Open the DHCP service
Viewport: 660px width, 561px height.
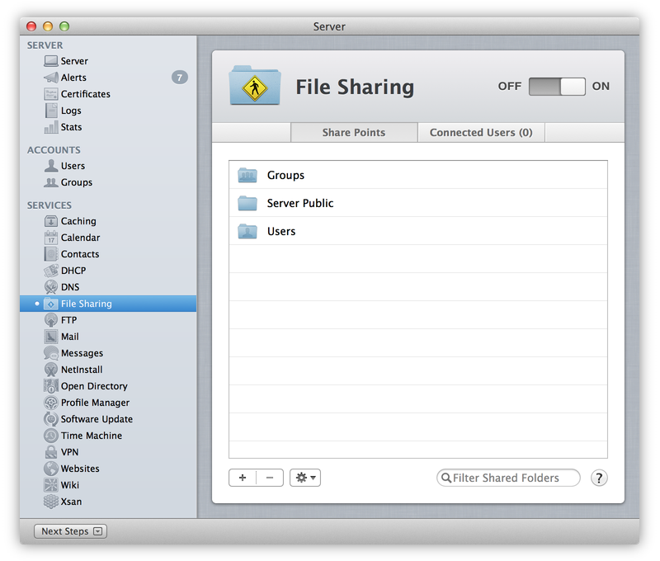tap(108, 271)
